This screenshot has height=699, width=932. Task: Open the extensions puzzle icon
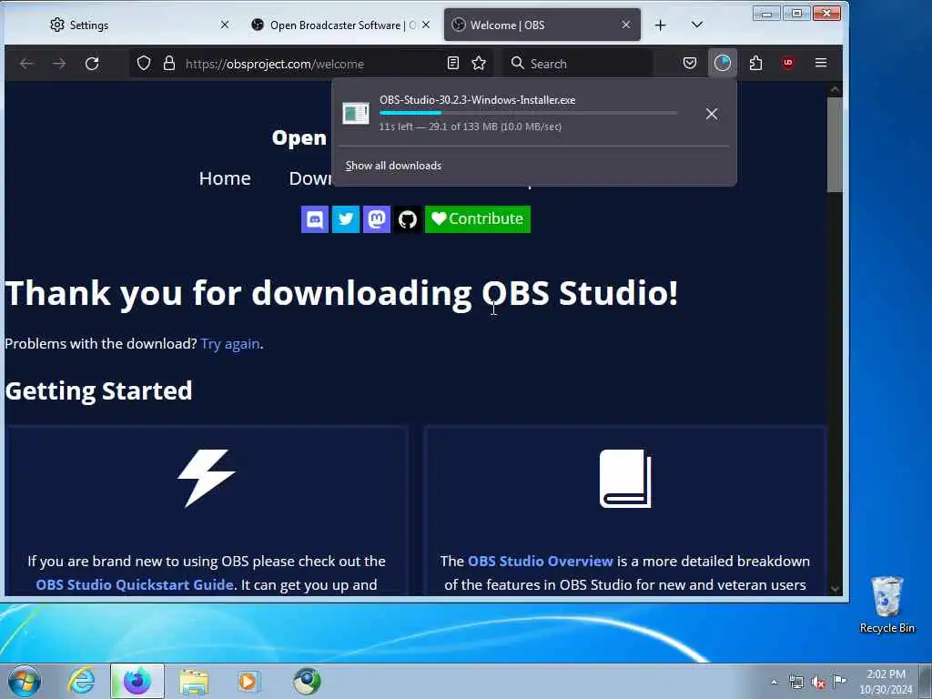click(x=755, y=63)
